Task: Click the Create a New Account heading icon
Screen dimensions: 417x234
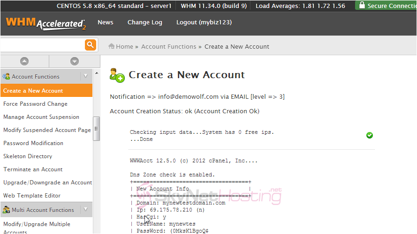Action: coord(117,75)
